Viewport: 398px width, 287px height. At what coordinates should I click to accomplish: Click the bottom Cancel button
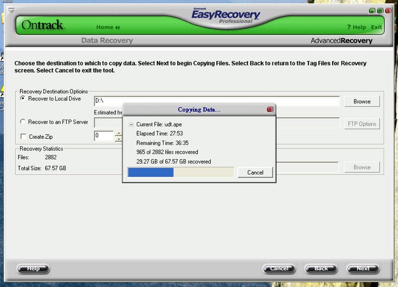click(279, 269)
